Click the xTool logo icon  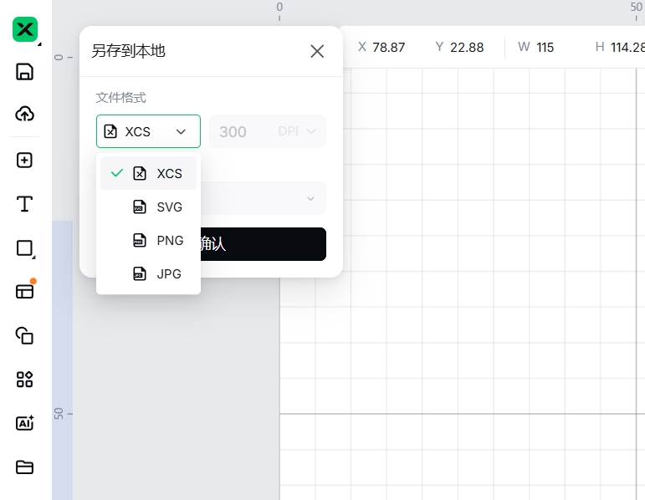click(x=25, y=30)
